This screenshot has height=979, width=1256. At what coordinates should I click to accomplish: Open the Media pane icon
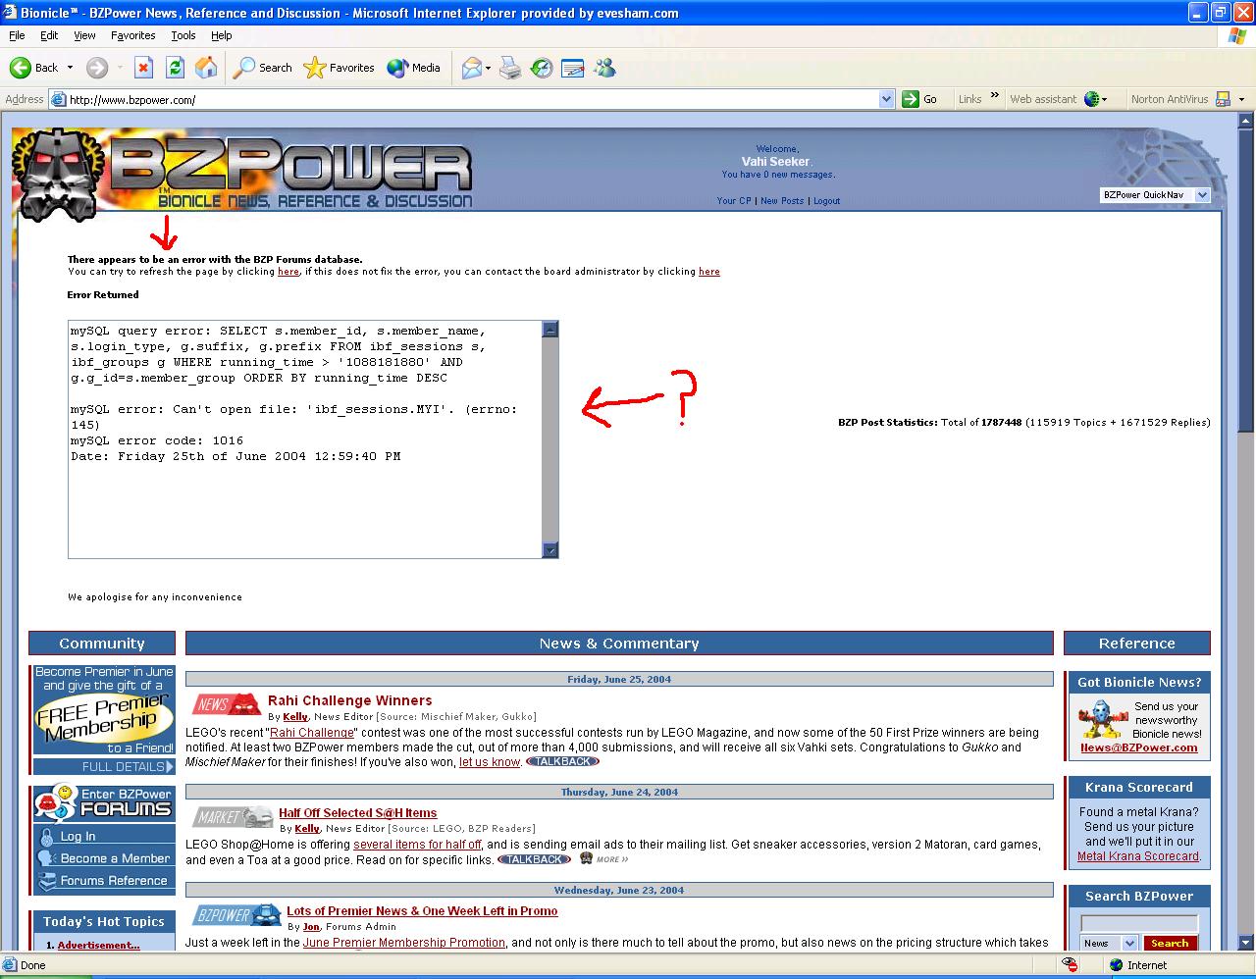point(413,68)
